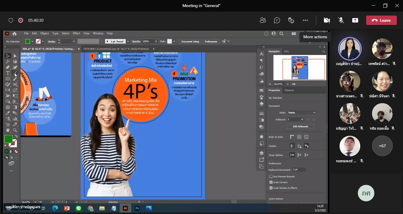Select the Direct Selection tool
The height and width of the screenshot is (214, 403).
(15, 56)
